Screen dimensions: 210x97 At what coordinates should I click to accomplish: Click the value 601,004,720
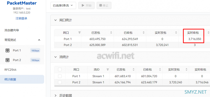(x=149, y=76)
